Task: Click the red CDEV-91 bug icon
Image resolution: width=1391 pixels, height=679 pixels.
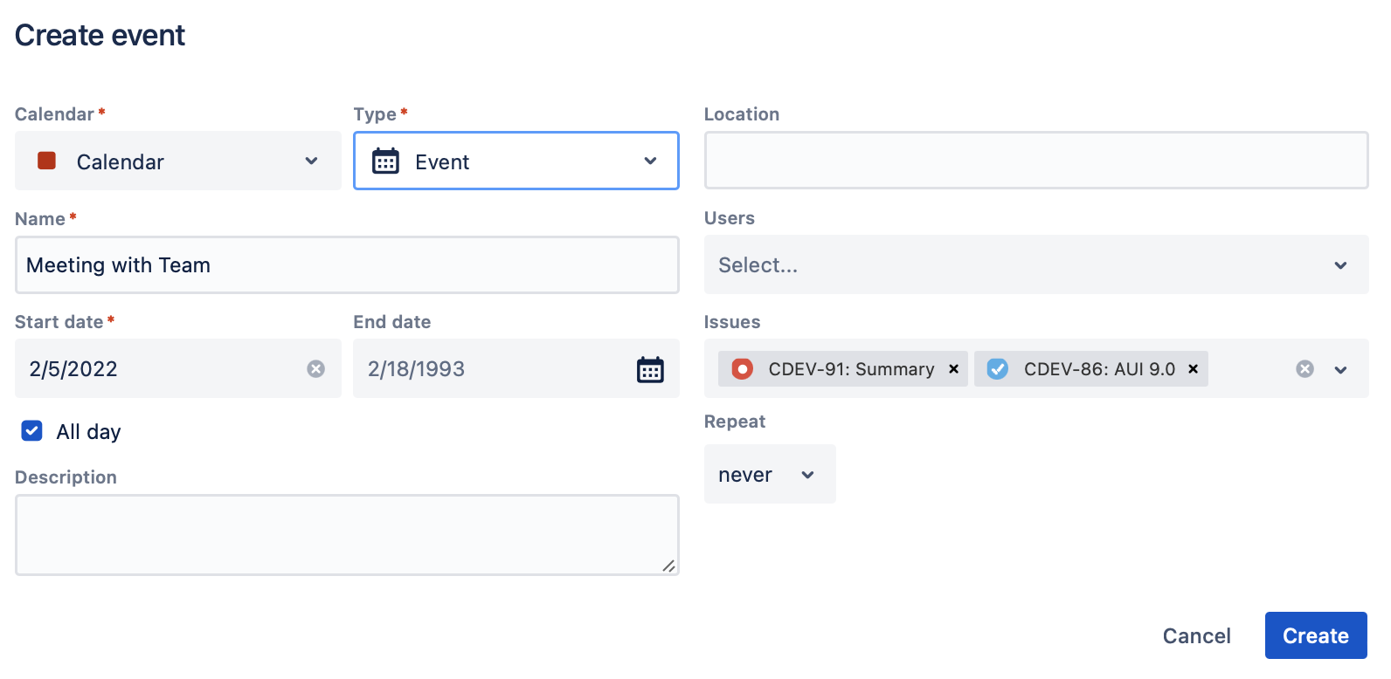Action: (742, 369)
